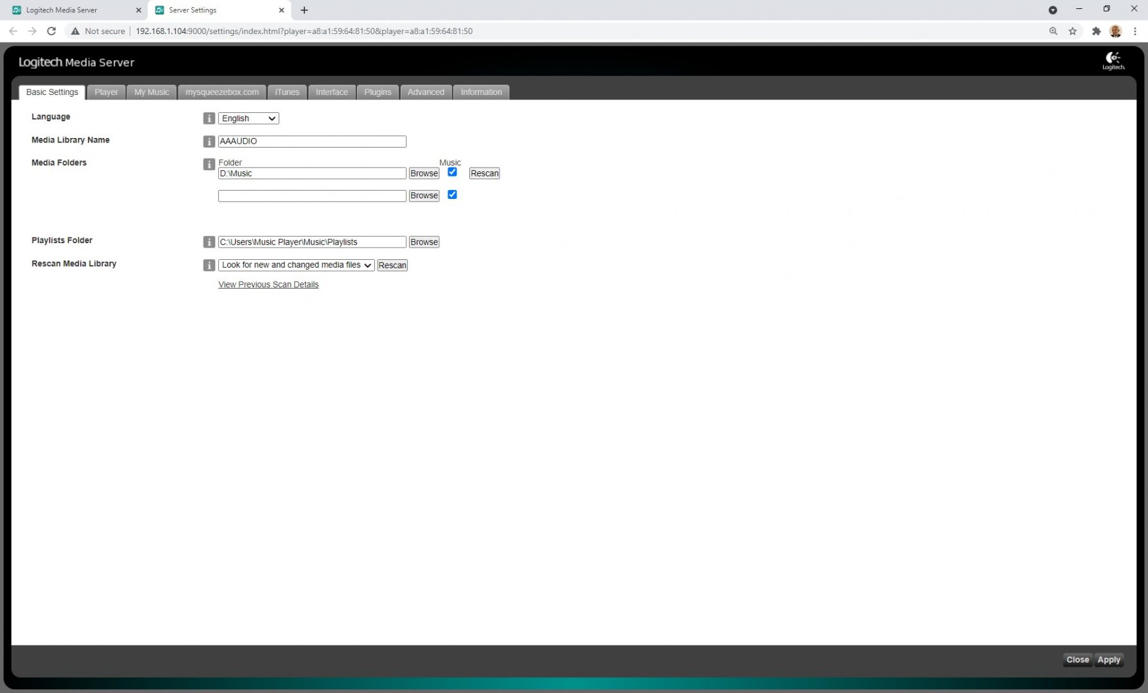Close the Server Settings browser tab

pos(281,10)
